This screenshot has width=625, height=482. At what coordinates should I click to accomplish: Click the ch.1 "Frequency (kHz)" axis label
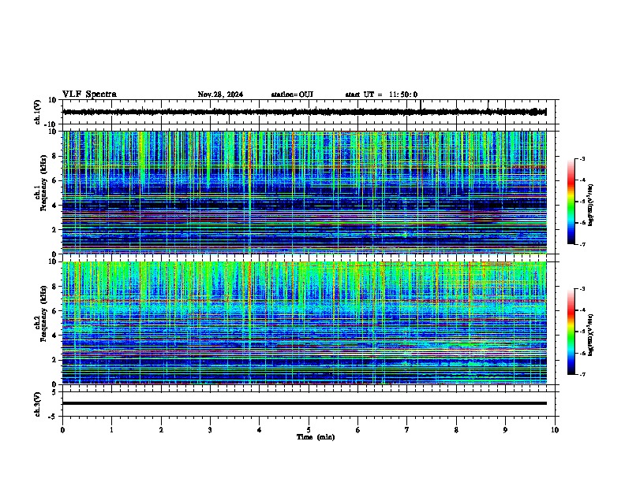[x=43, y=184]
